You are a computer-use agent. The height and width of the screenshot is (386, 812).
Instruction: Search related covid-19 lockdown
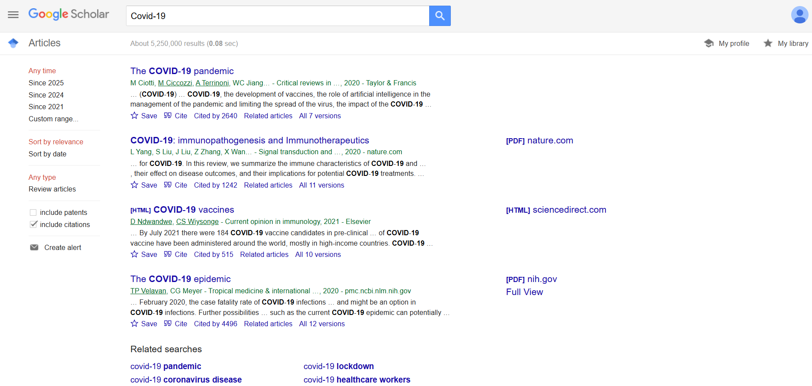tap(339, 367)
